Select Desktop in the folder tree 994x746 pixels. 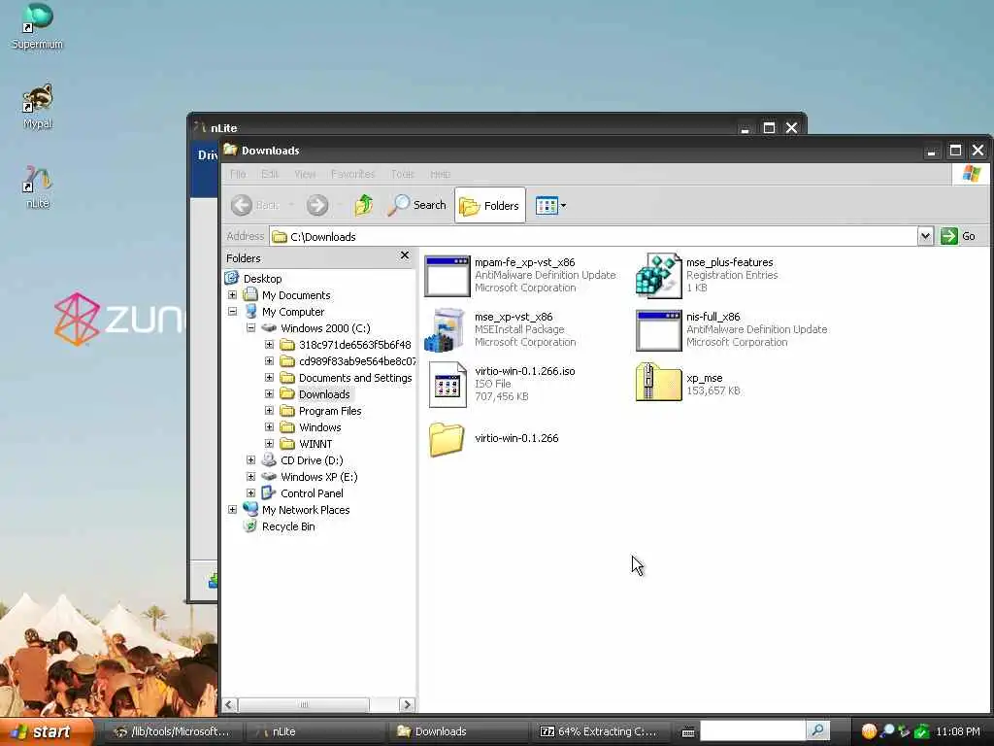click(x=262, y=279)
